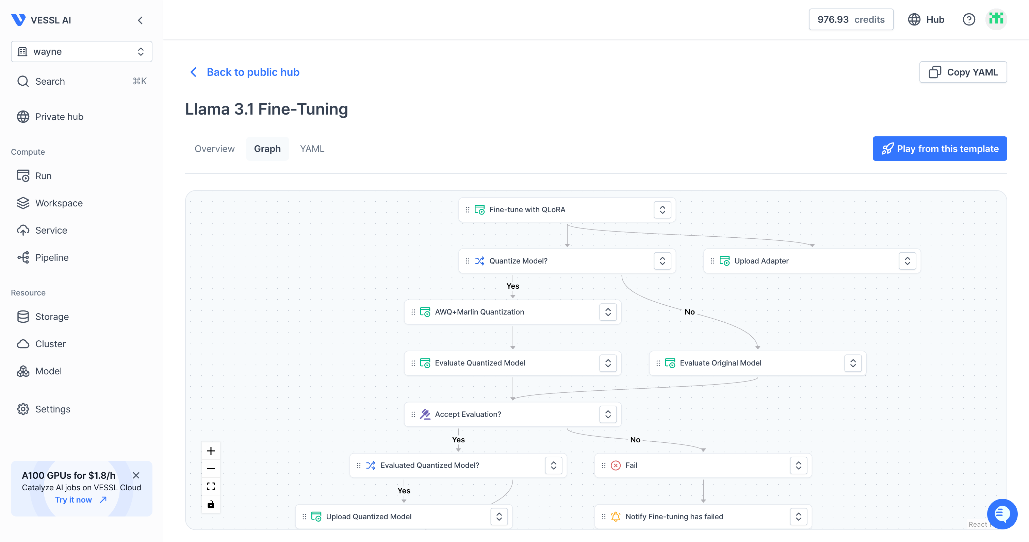
Task: Click the Service cloud icon in sidebar
Action: click(23, 230)
